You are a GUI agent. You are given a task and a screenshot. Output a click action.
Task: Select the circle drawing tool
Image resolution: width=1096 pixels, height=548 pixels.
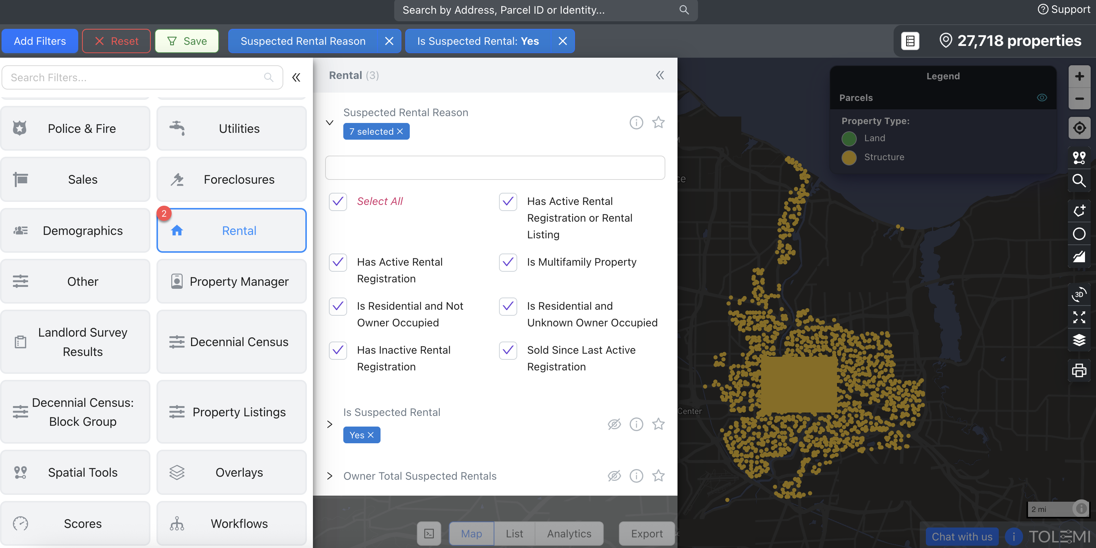point(1079,234)
